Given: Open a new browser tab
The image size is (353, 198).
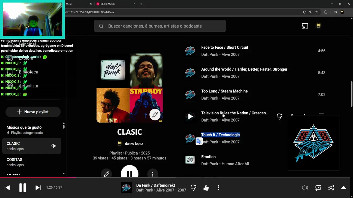Looking at the screenshot, I should click(x=141, y=4).
